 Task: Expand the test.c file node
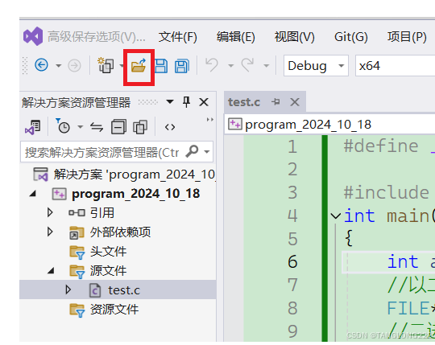68,290
